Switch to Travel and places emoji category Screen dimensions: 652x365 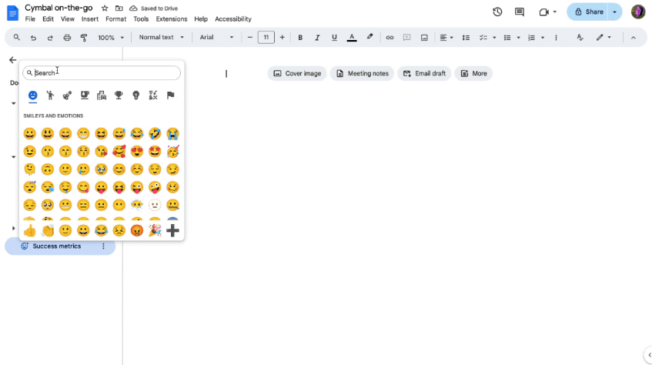pyautogui.click(x=101, y=95)
